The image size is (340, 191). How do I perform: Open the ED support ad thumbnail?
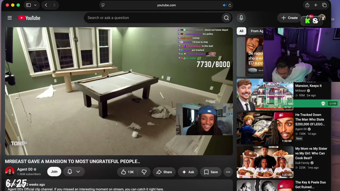click(250, 57)
